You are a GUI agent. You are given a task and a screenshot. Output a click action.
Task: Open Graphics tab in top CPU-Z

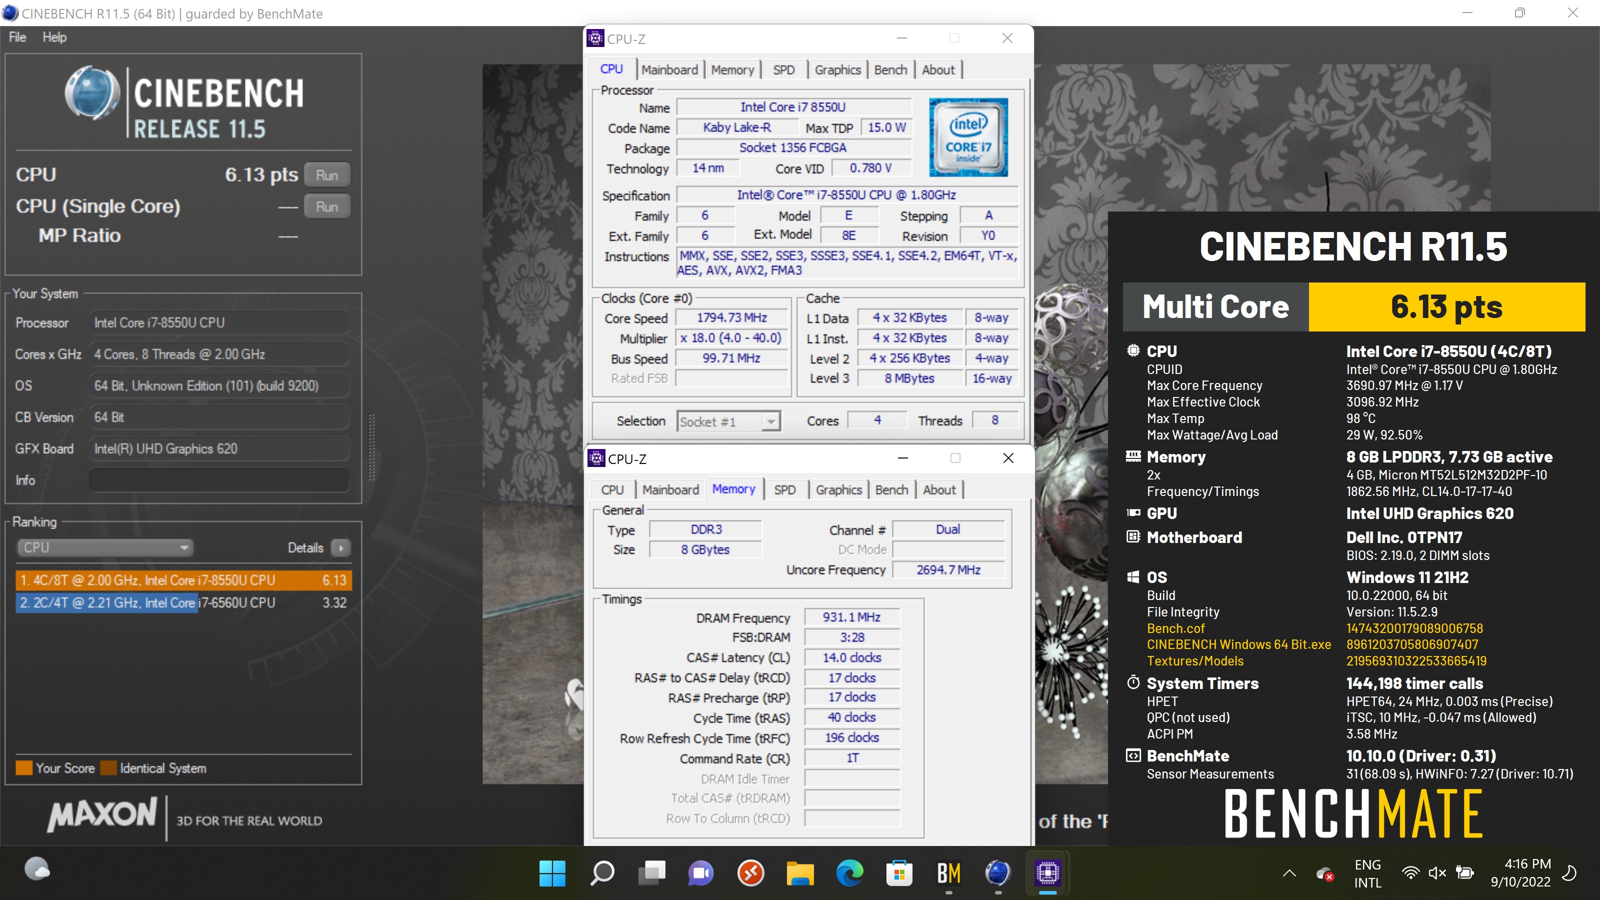(837, 69)
